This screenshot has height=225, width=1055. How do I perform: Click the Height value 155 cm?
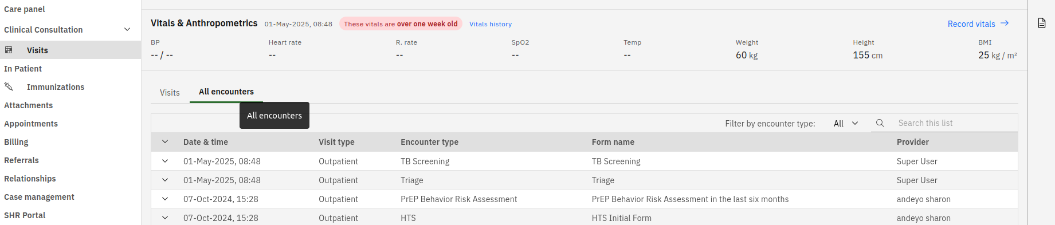pos(868,56)
